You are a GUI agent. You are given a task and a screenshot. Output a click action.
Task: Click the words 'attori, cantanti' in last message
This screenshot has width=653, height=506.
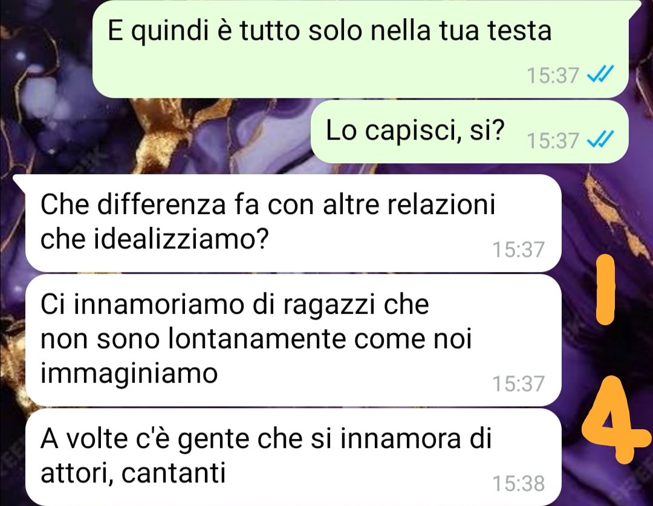point(133,473)
